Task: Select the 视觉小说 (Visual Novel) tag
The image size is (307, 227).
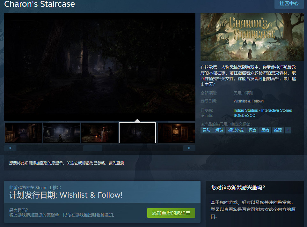Action: pos(236,130)
